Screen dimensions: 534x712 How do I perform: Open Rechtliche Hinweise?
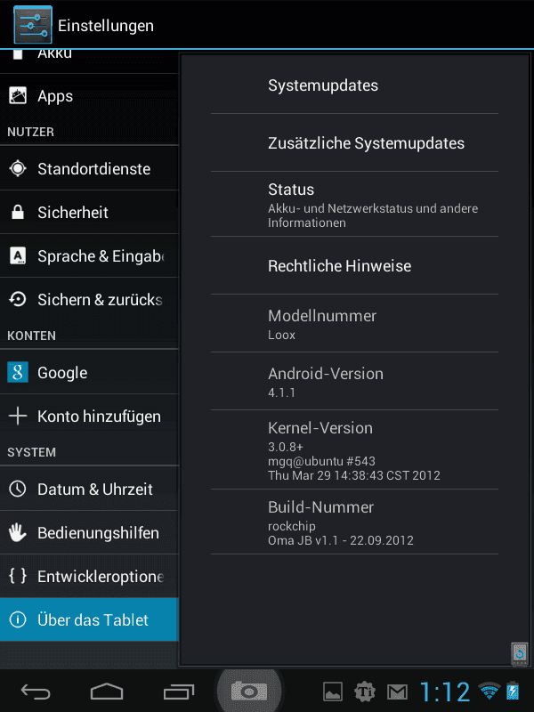[x=354, y=265]
